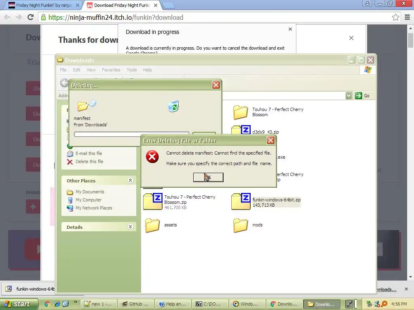
Task: Click Delete this file task link
Action: [x=89, y=161]
